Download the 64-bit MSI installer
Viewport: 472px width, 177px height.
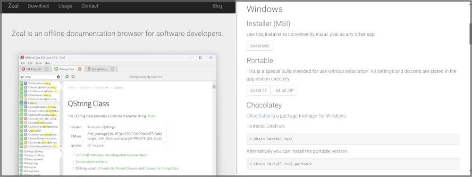pyautogui.click(x=260, y=46)
